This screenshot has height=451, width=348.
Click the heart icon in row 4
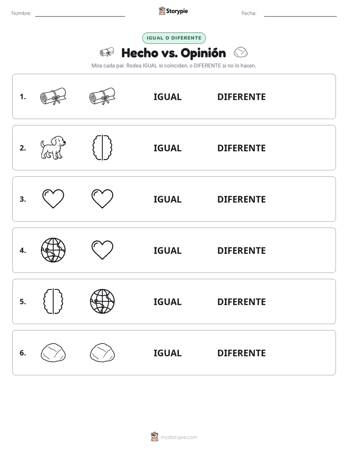click(x=102, y=250)
